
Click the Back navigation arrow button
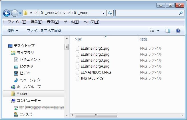[7, 13]
